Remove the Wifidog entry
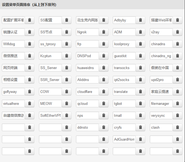This screenshot has width=185, height=162. tap(29, 44)
